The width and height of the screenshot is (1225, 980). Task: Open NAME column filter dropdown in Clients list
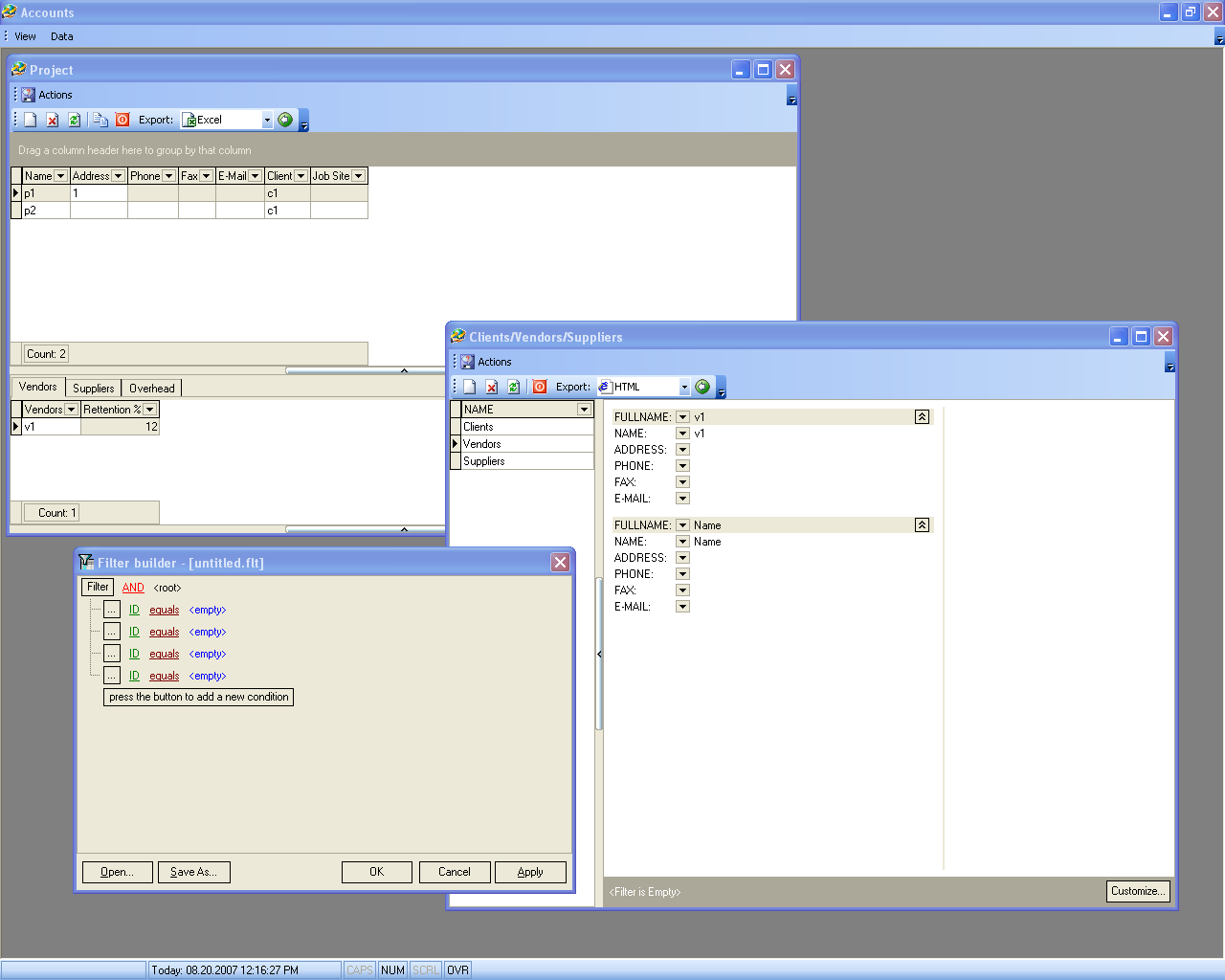point(584,410)
